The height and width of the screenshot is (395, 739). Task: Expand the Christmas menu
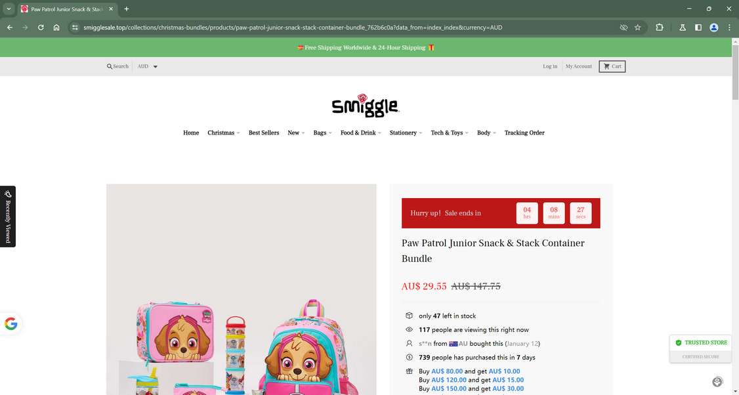pyautogui.click(x=223, y=133)
